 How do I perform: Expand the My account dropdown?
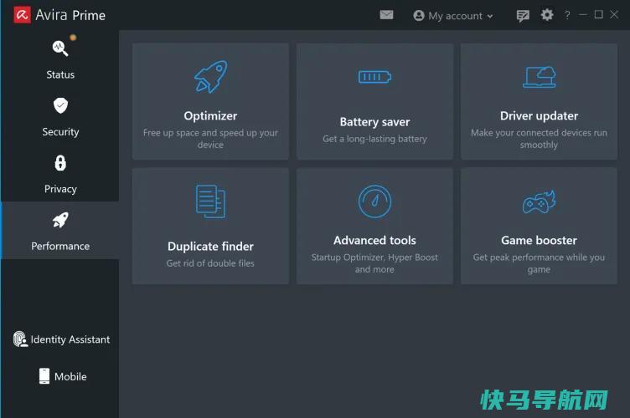453,16
